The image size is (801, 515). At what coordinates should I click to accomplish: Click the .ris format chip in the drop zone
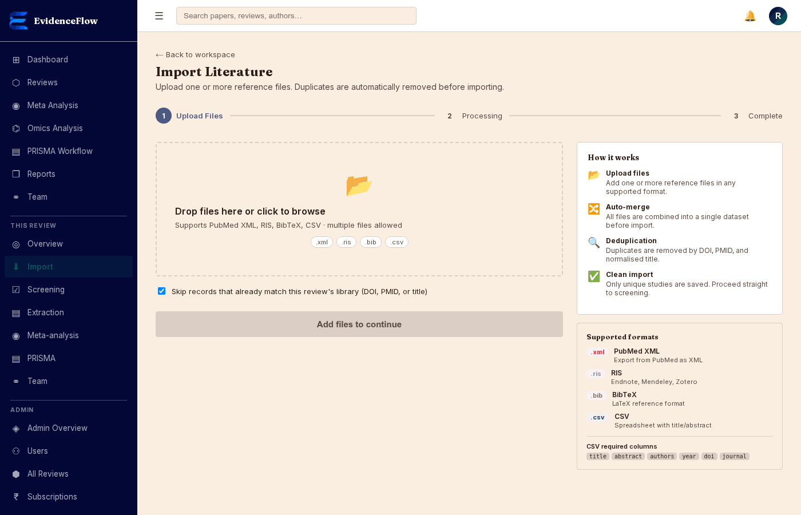[x=346, y=242]
